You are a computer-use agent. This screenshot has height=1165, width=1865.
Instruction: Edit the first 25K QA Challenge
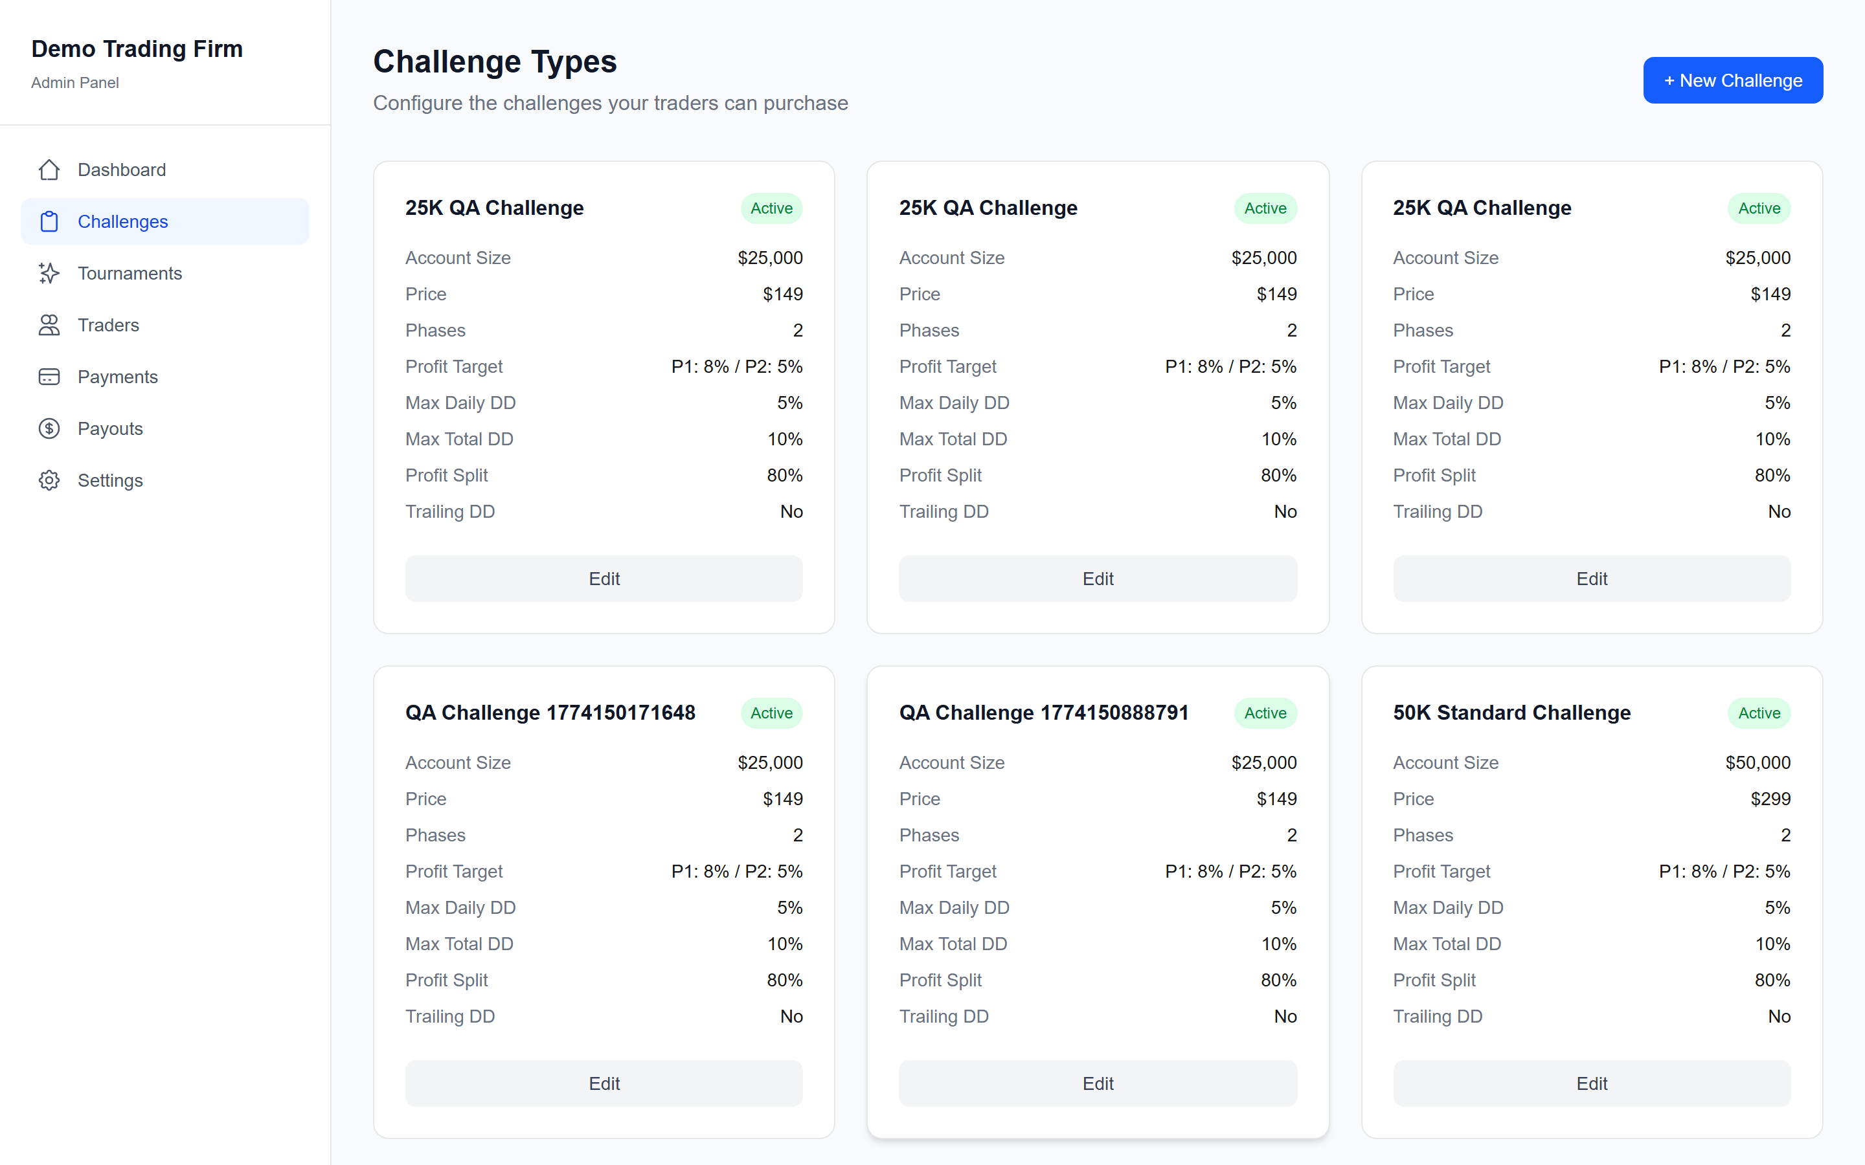(604, 579)
